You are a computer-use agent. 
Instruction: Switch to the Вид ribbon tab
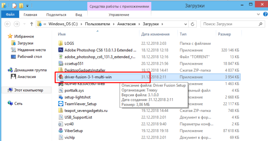(x=78, y=15)
